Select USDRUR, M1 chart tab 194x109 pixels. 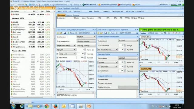click(146, 69)
